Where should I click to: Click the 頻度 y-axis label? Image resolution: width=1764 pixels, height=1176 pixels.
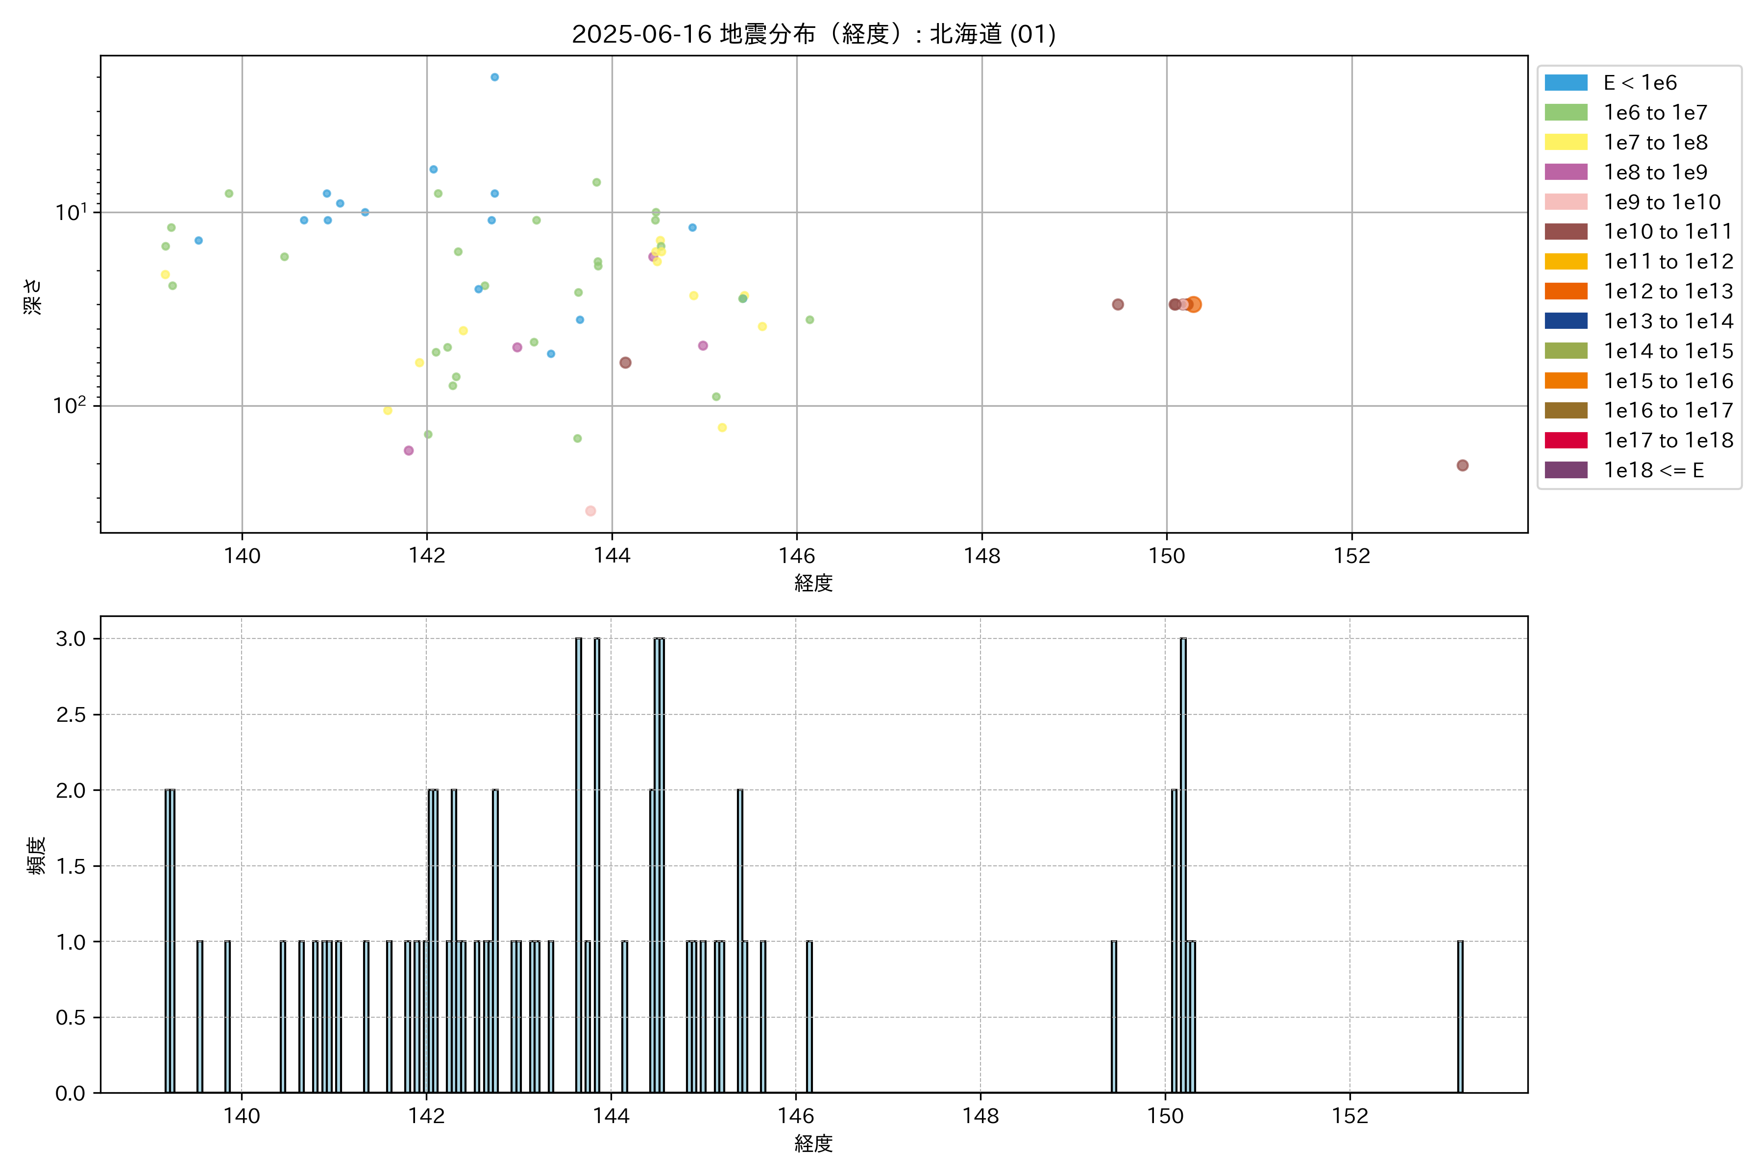tap(35, 855)
